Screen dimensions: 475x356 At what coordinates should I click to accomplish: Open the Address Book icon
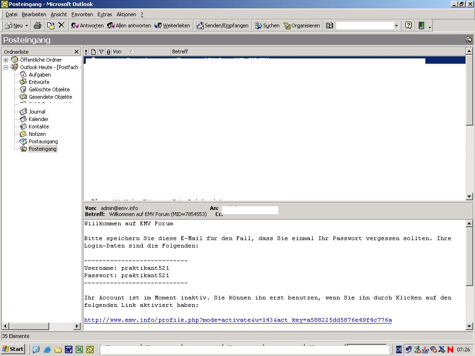pyautogui.click(x=330, y=26)
